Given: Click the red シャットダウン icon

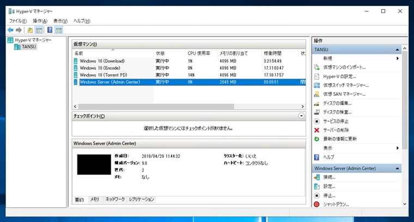Looking at the screenshot, I should click(317, 205).
